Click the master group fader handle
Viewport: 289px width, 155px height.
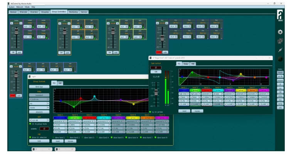pyautogui.click(x=17, y=32)
